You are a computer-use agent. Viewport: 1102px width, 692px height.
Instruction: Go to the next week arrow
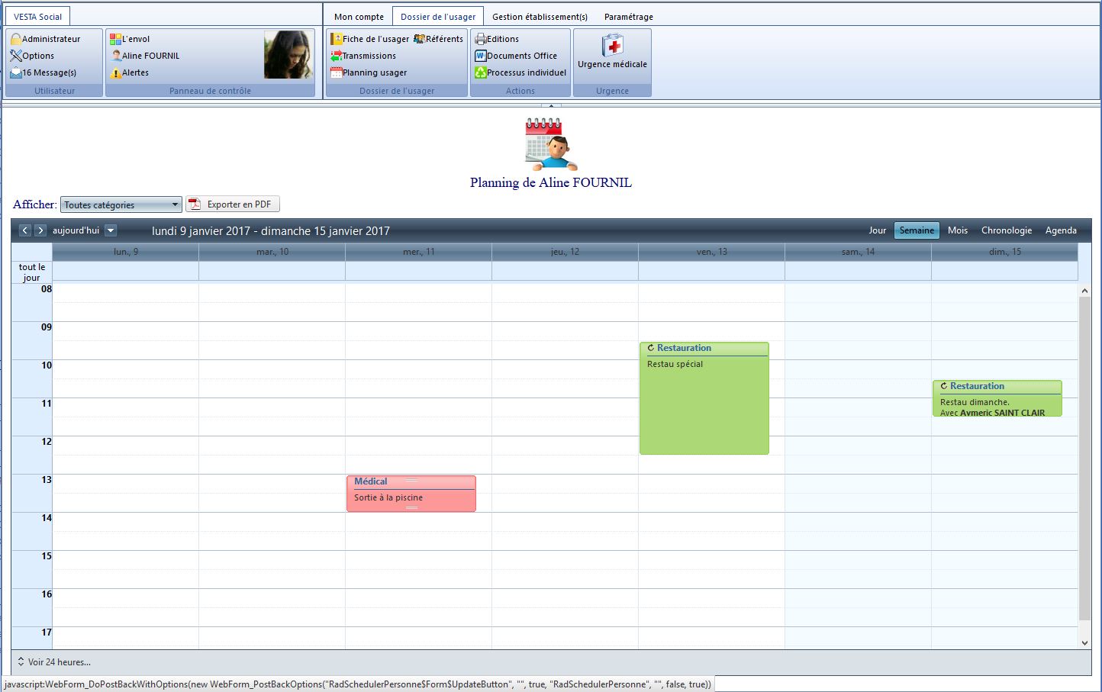pyautogui.click(x=40, y=230)
